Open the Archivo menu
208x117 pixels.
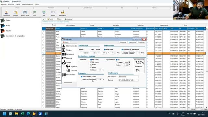(4, 5)
